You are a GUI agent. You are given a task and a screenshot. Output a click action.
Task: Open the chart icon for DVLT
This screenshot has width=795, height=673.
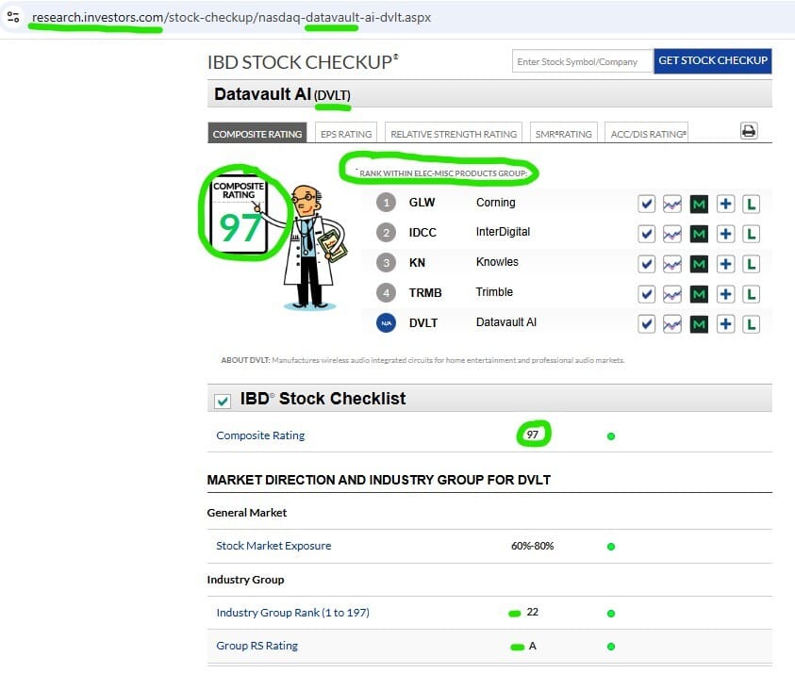pyautogui.click(x=672, y=324)
